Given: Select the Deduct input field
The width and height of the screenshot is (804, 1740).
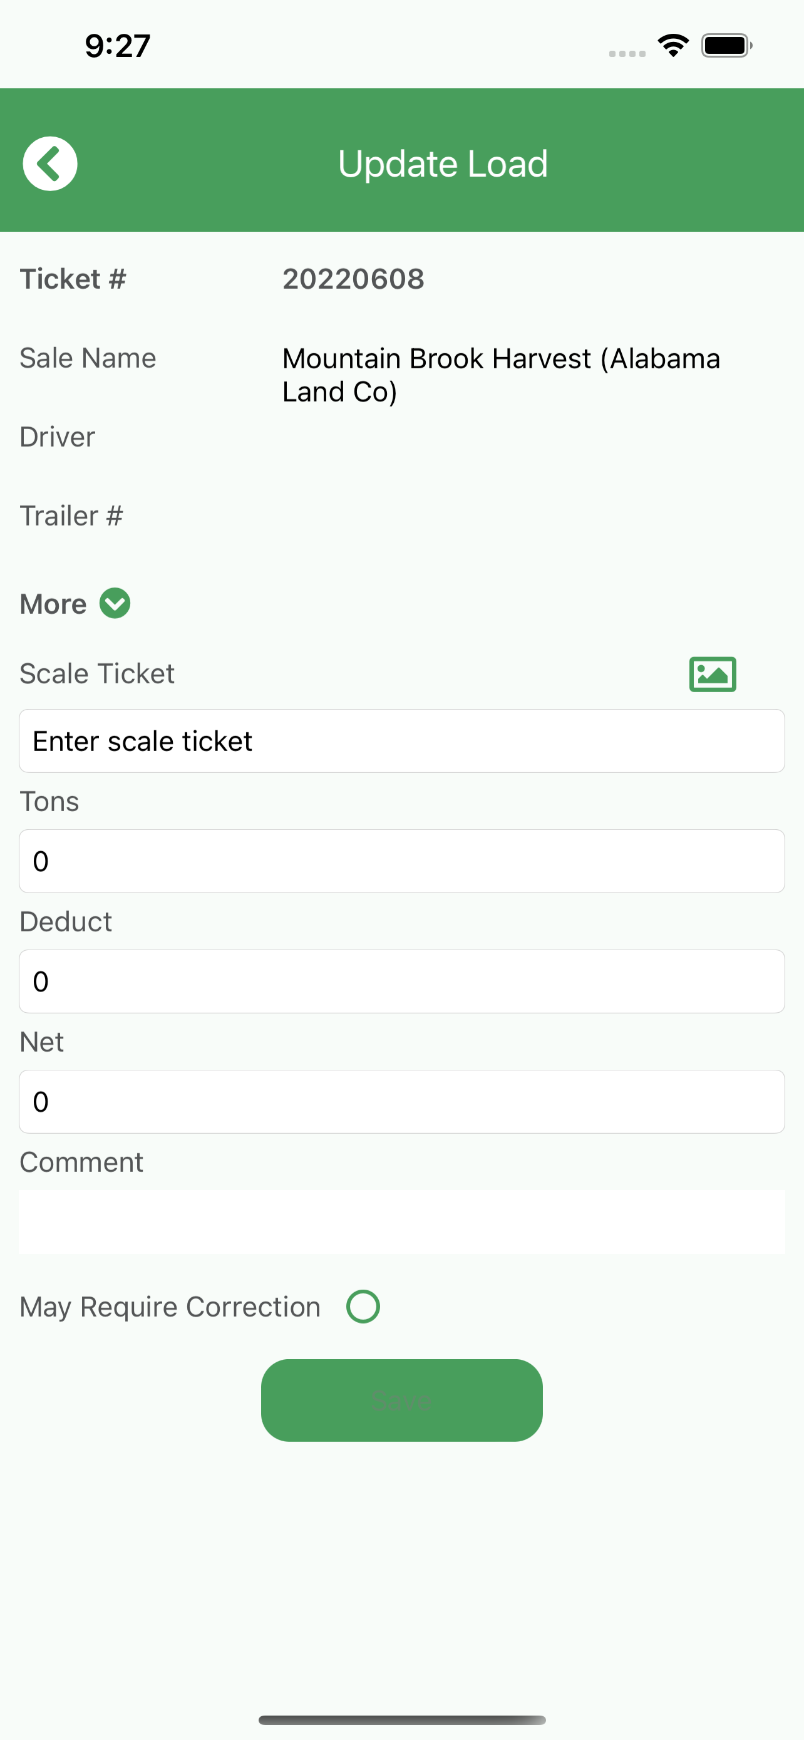Looking at the screenshot, I should pyautogui.click(x=401, y=981).
